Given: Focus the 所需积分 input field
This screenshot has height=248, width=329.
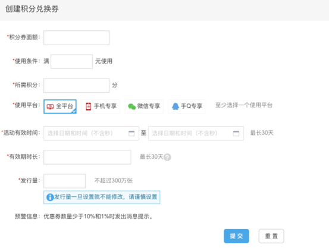Looking at the screenshot, I should (76, 86).
